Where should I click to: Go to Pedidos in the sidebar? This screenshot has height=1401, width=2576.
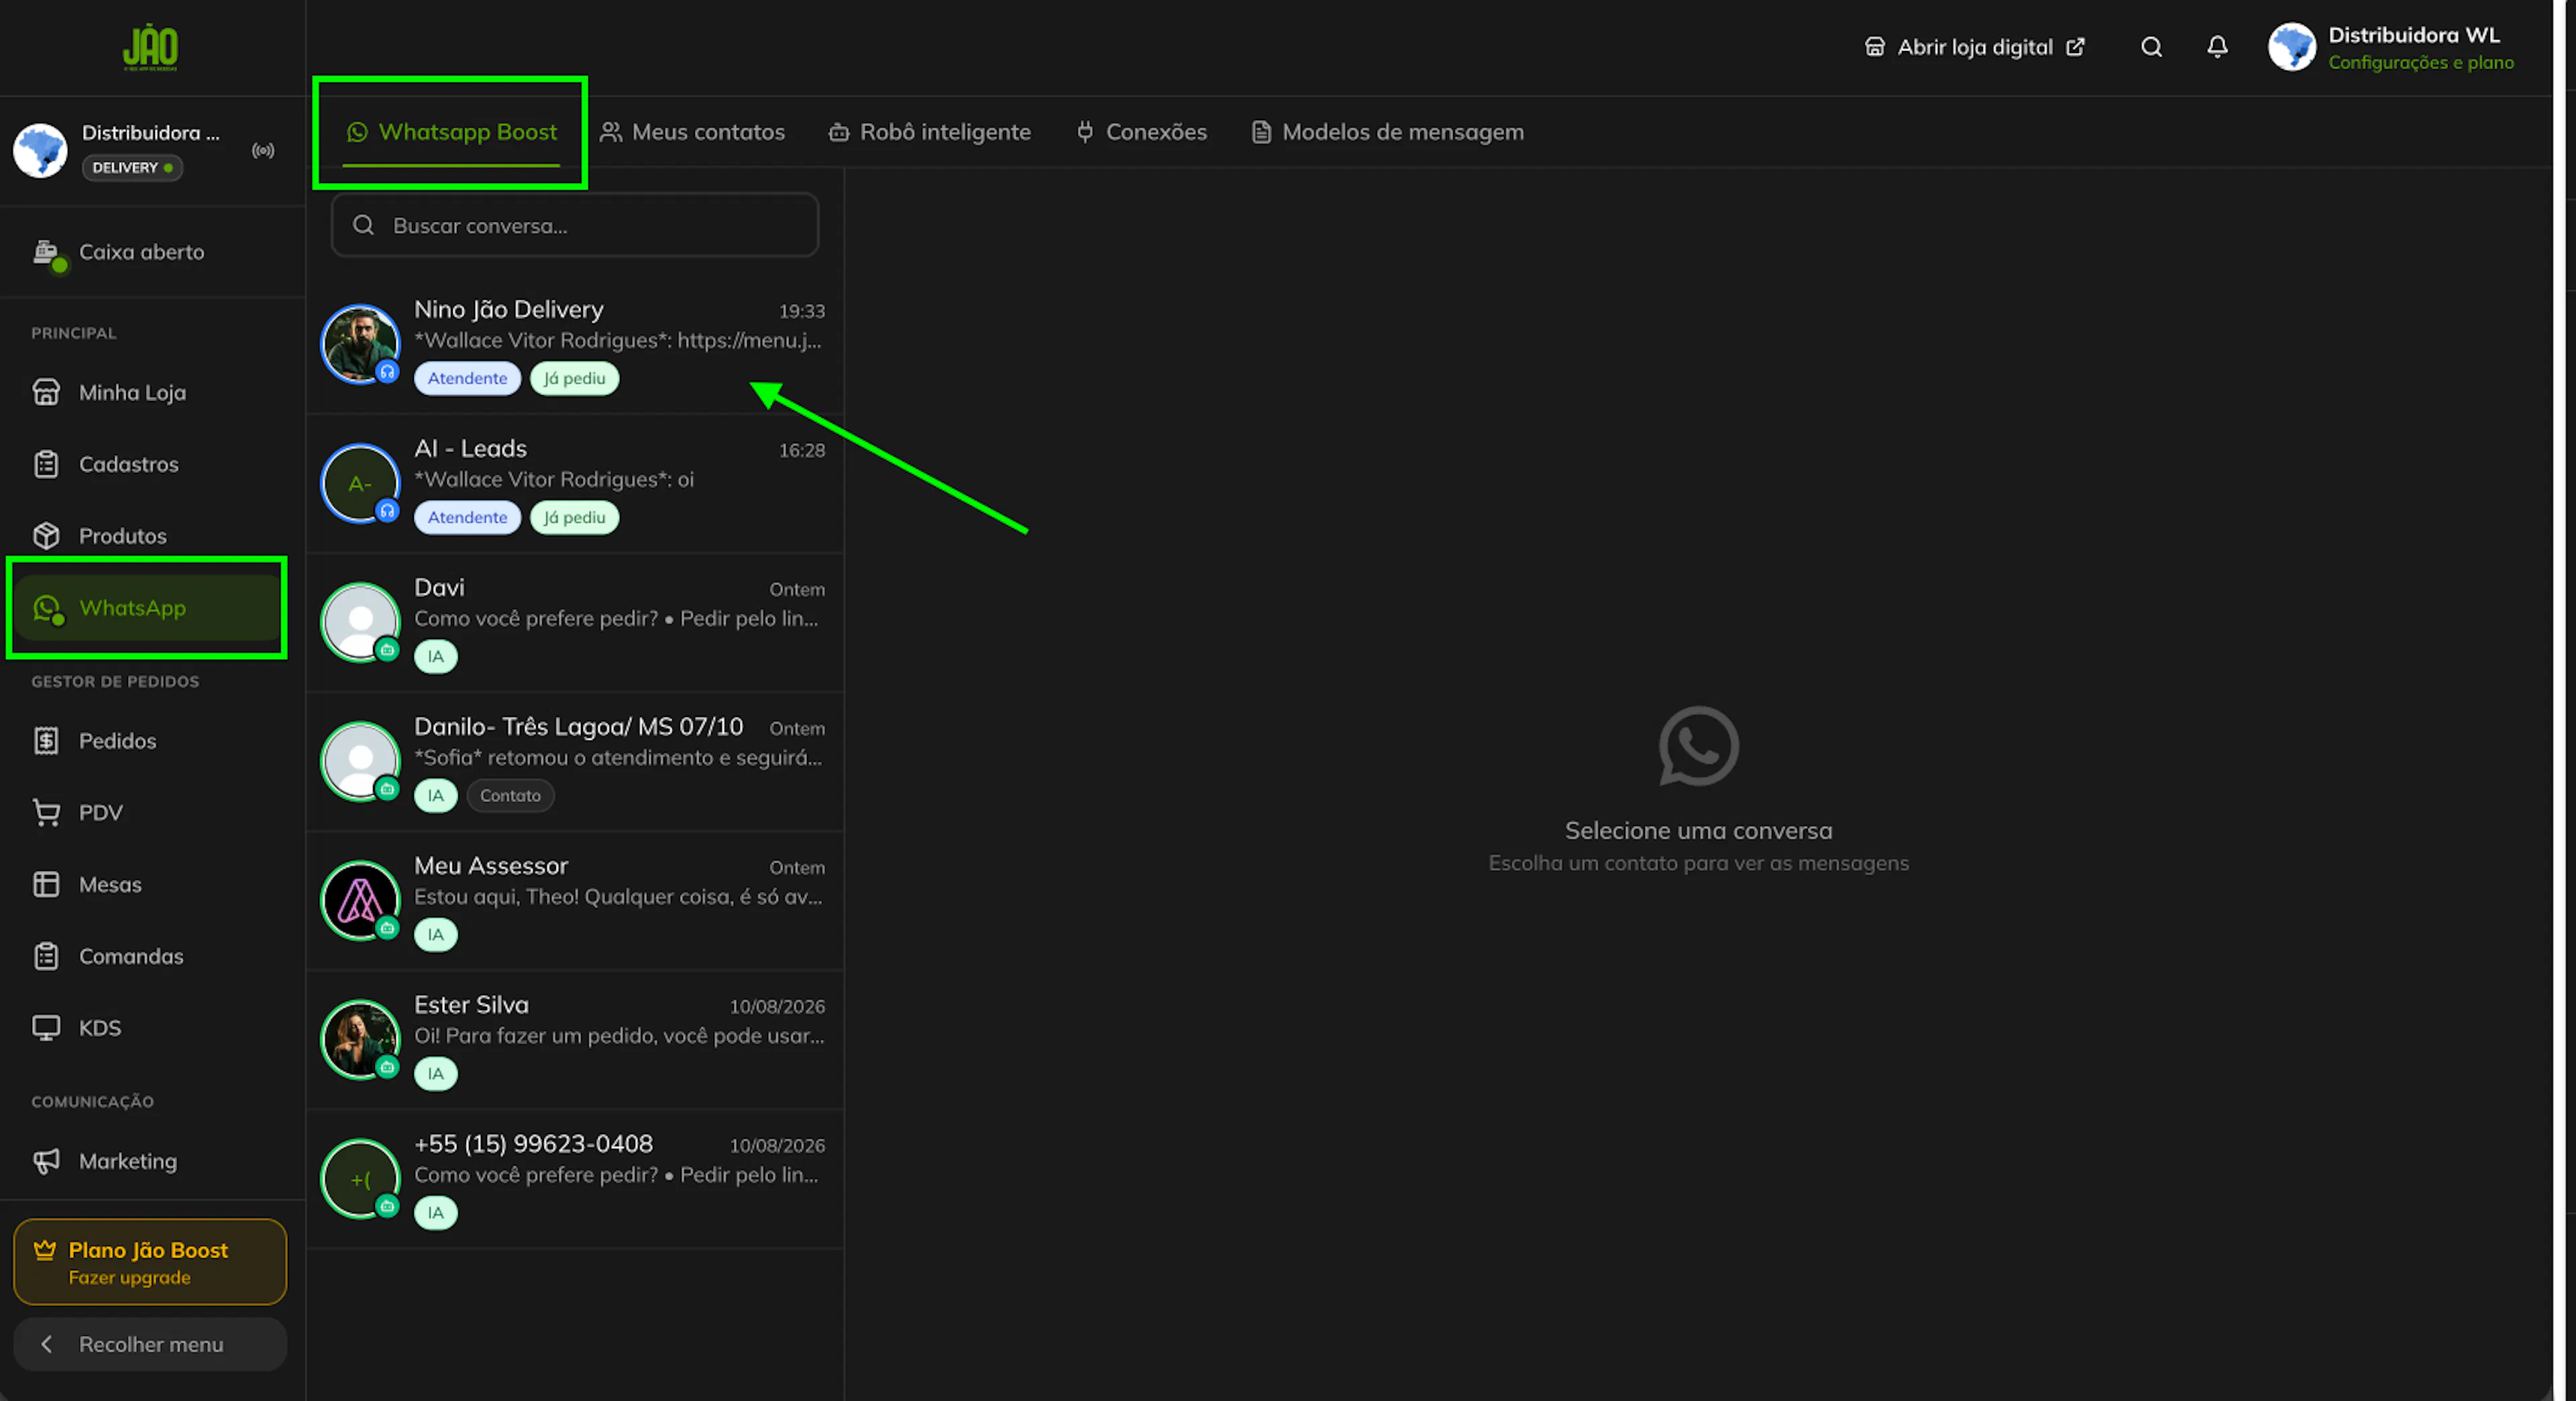click(x=150, y=741)
